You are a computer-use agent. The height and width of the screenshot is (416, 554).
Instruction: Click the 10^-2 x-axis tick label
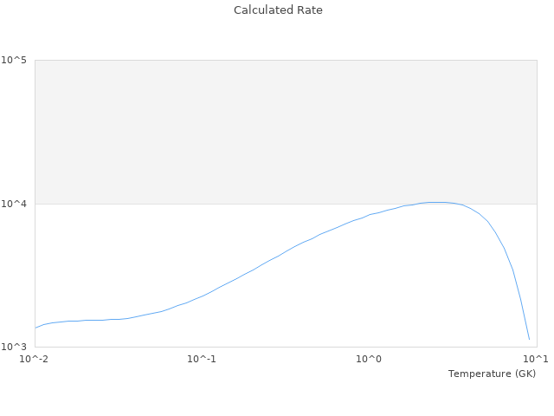pyautogui.click(x=35, y=359)
